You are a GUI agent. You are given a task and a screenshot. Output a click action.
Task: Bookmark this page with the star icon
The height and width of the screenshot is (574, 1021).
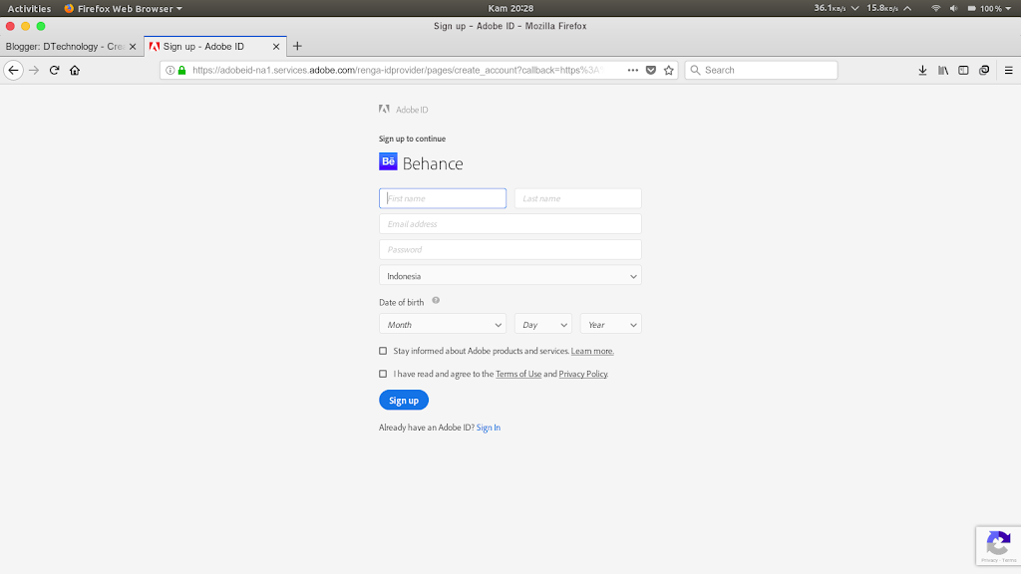tap(669, 70)
